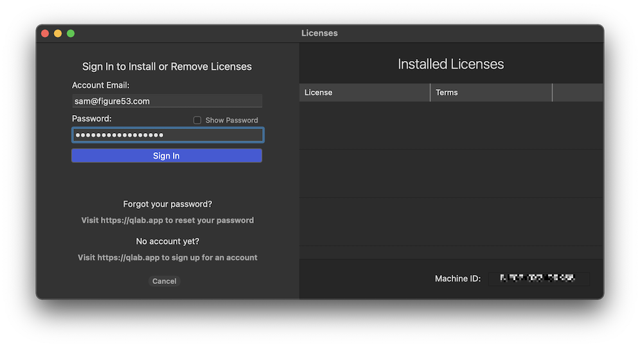This screenshot has height=347, width=640.
Task: Click the green zoom window button
Action: (71, 33)
